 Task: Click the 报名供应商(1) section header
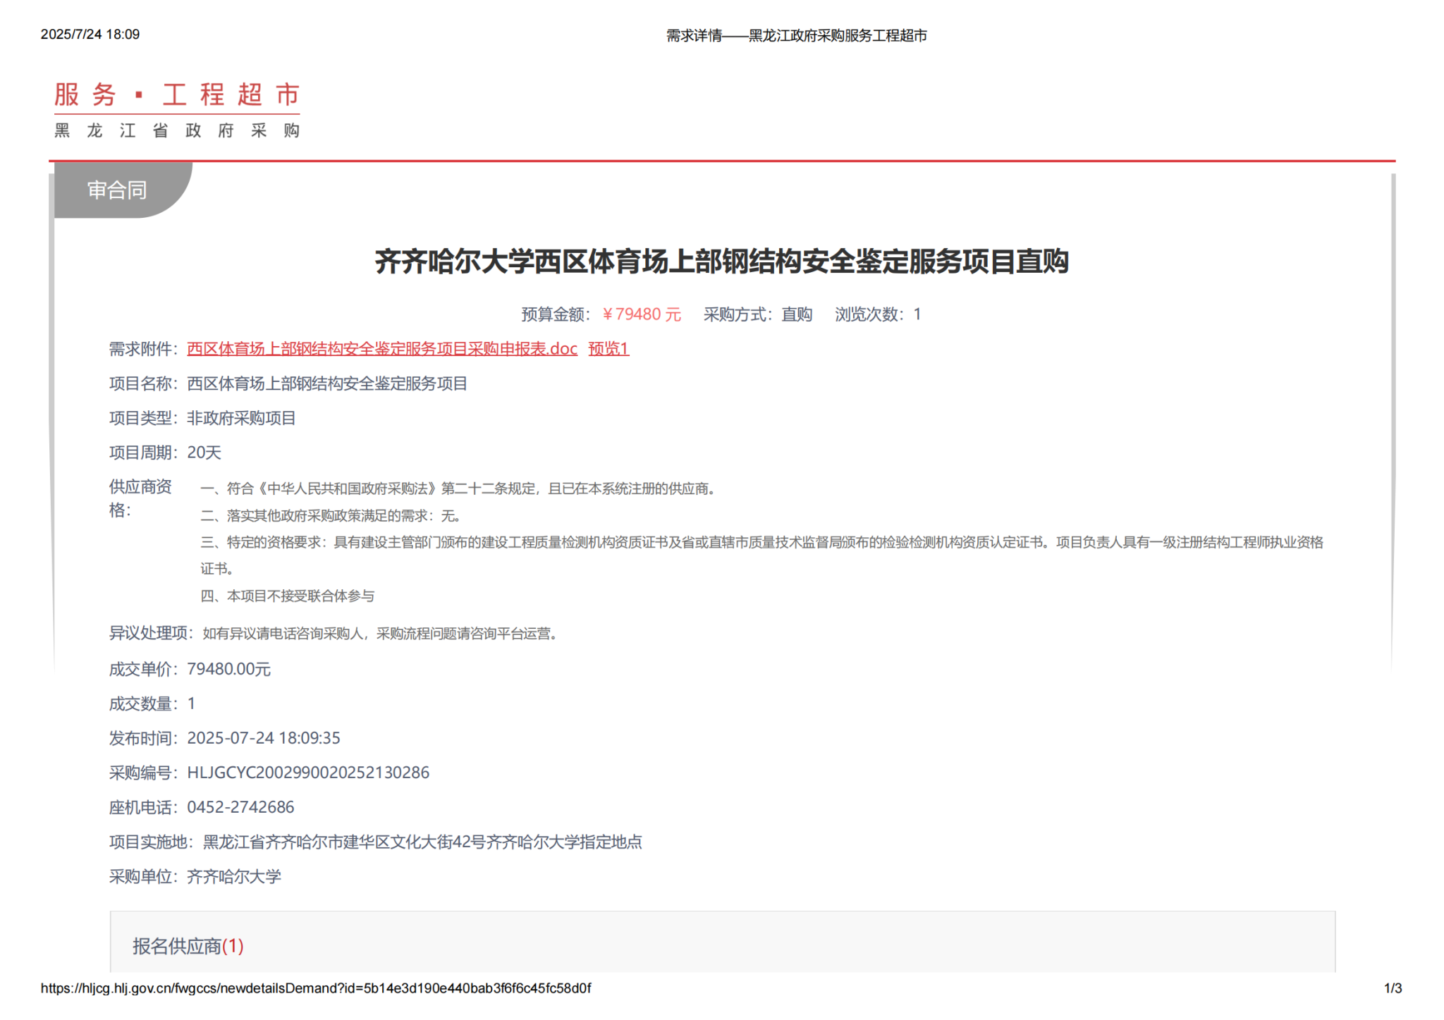(188, 946)
